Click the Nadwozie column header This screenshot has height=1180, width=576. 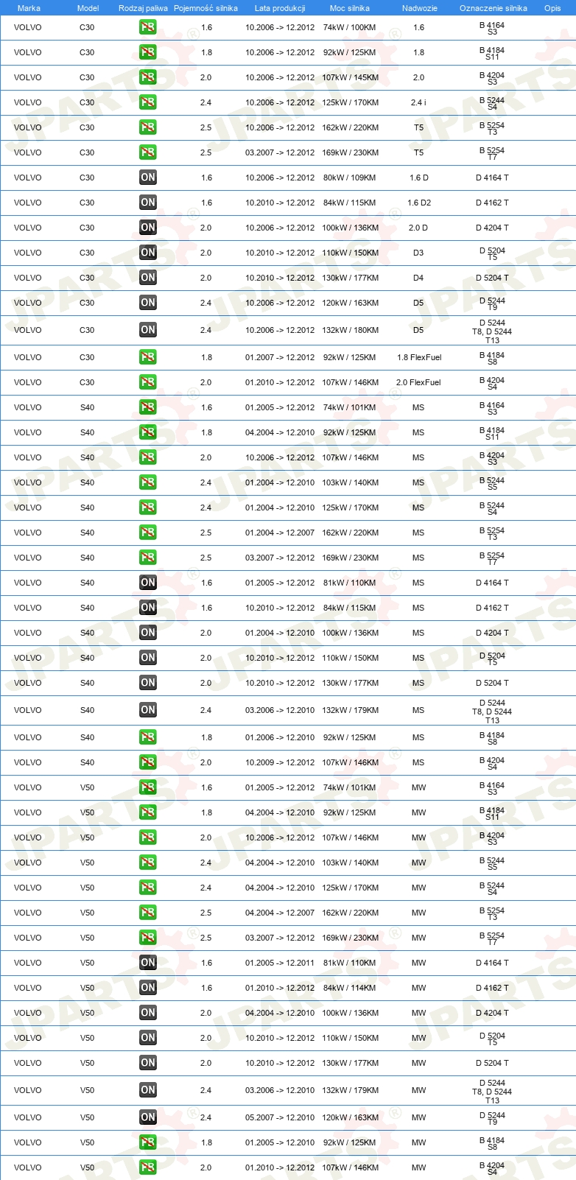[420, 8]
